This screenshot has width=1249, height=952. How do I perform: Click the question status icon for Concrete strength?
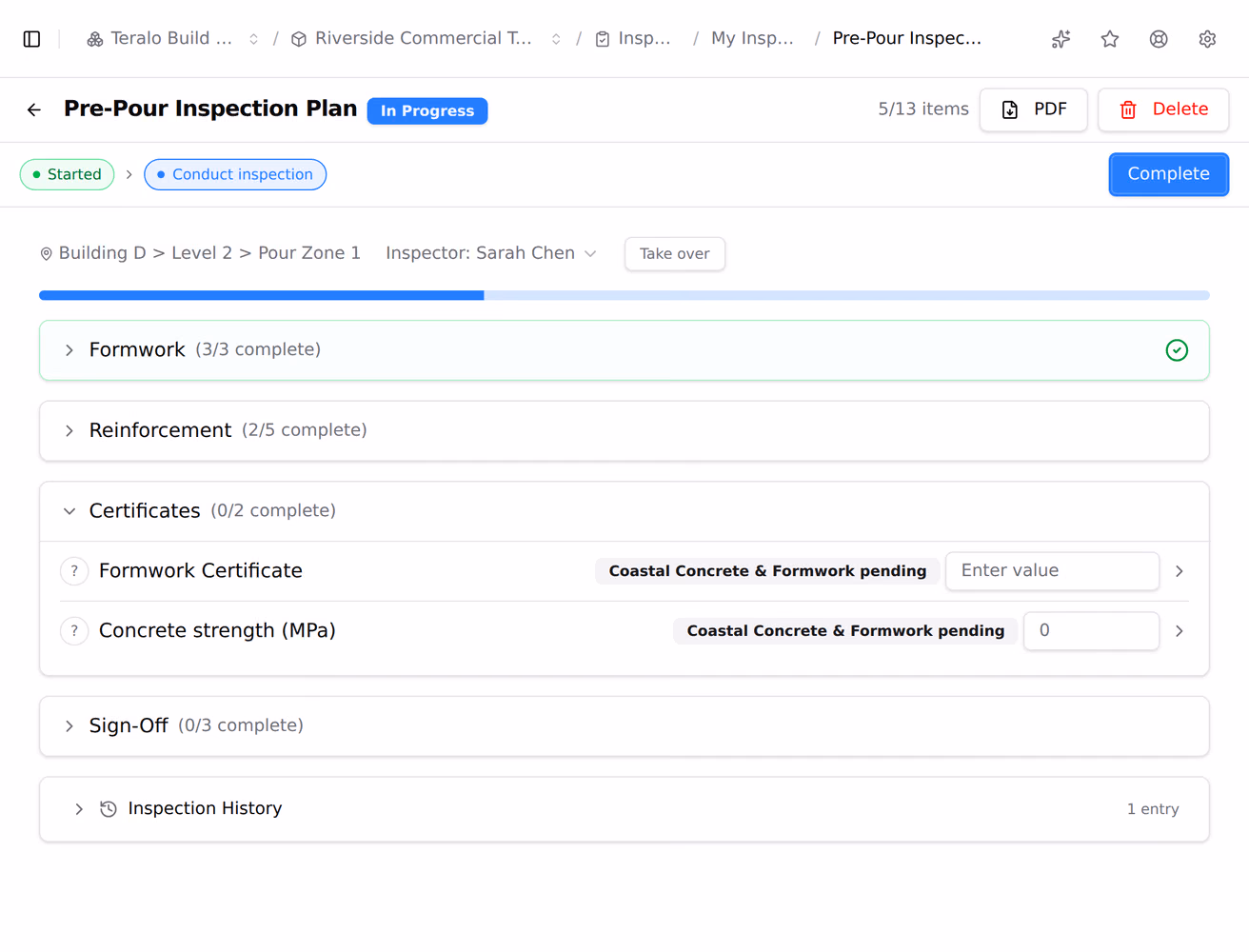click(x=74, y=631)
